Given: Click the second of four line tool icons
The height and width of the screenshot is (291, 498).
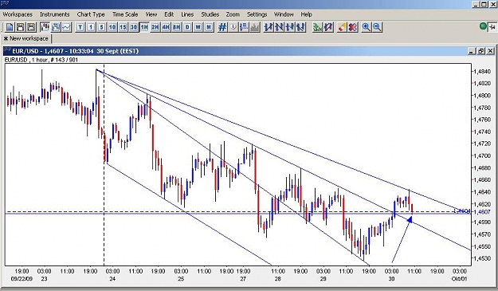Looking at the screenshot, I should click(279, 27).
